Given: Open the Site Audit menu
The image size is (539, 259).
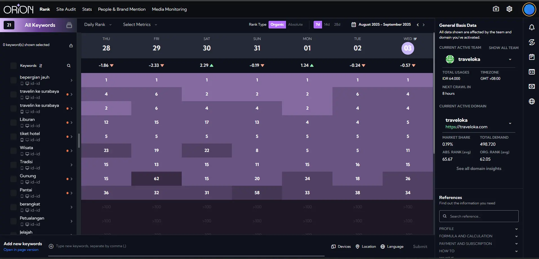Looking at the screenshot, I should click(x=66, y=9).
